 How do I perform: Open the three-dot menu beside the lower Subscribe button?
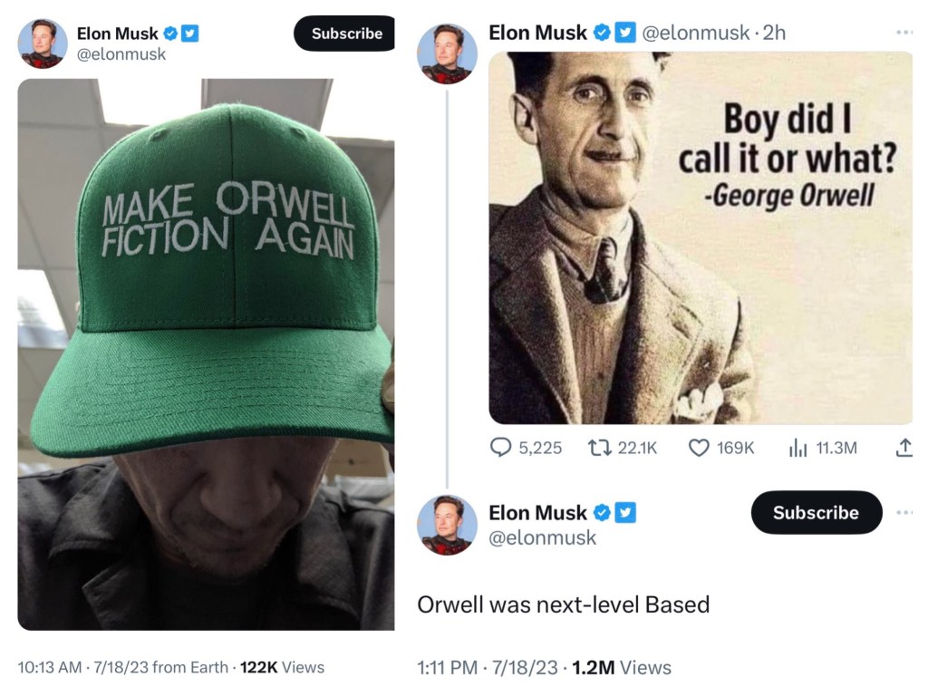[903, 513]
